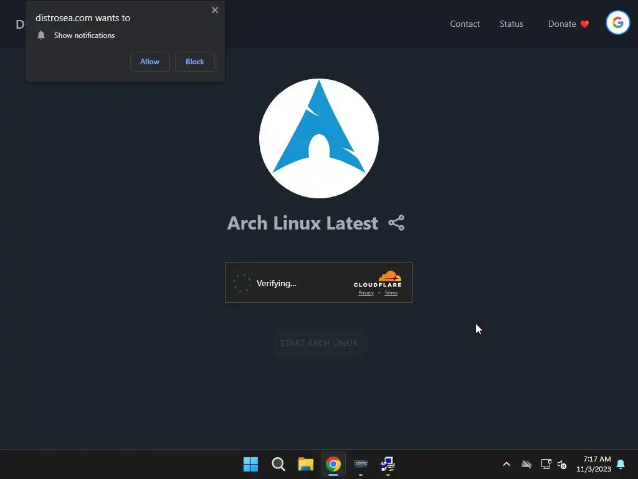Click the muted volume tray icon

click(x=562, y=464)
